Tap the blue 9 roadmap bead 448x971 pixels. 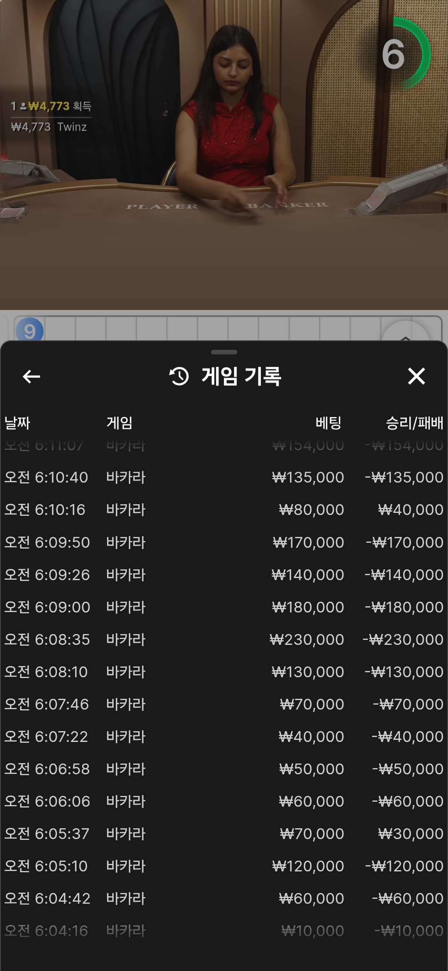[x=29, y=330]
